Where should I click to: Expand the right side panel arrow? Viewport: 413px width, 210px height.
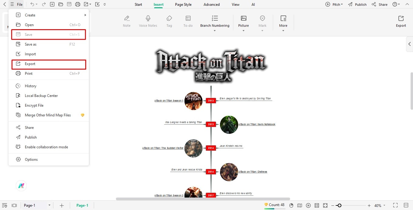409,44
